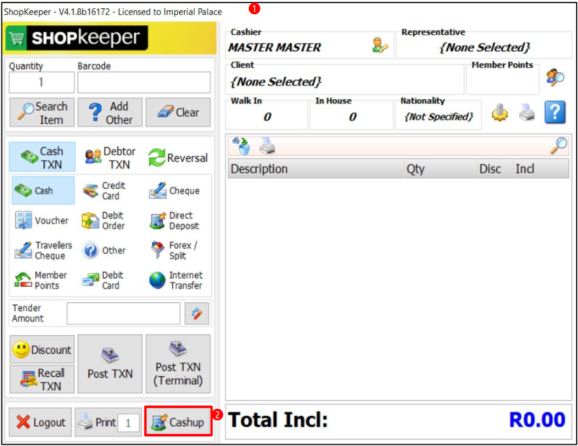Open settings with the gear icon
Screen dimensions: 578x446
pyautogui.click(x=499, y=112)
